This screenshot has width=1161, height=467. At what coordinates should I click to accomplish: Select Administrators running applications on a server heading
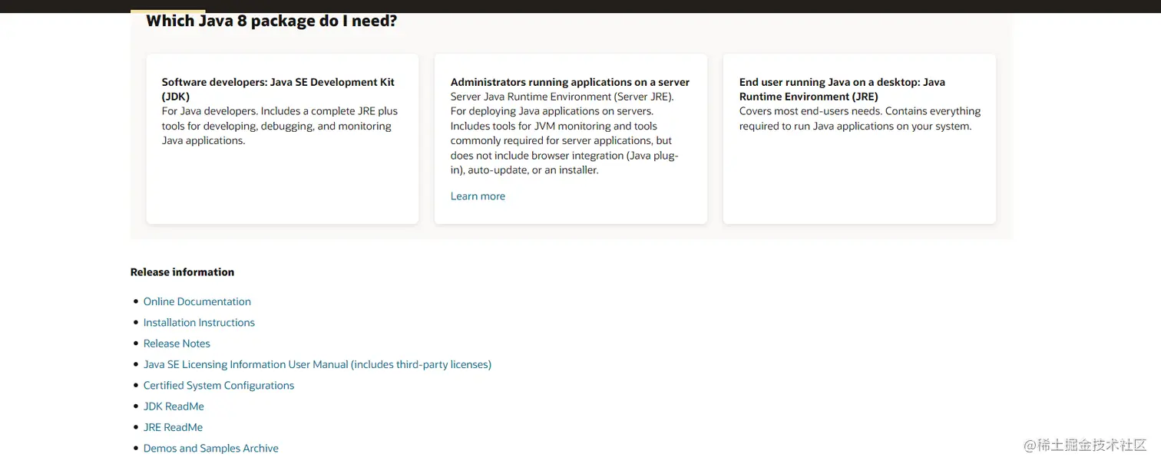570,82
